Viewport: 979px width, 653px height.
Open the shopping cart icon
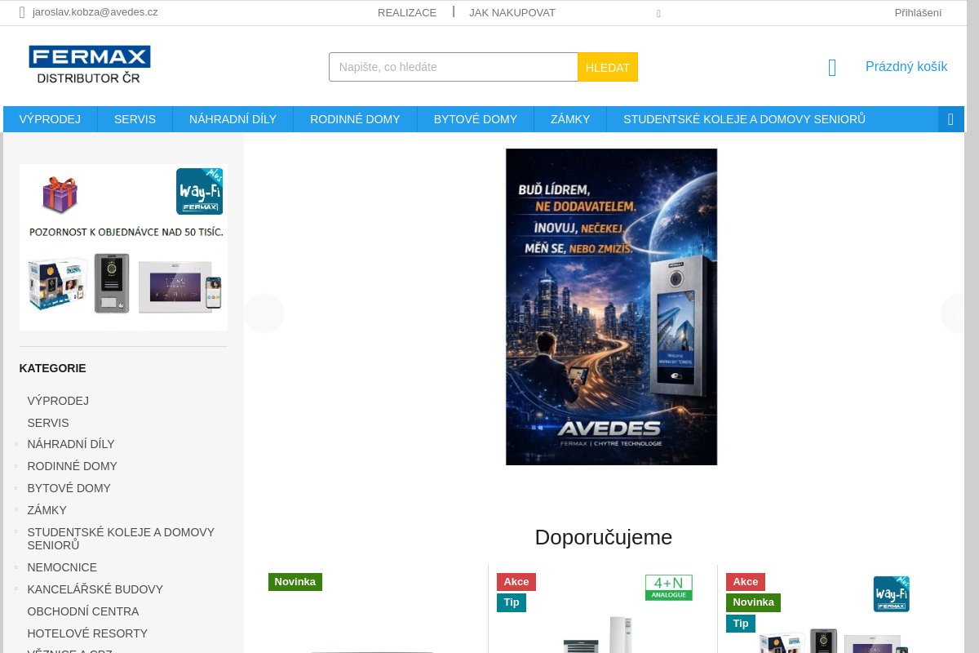pos(831,67)
